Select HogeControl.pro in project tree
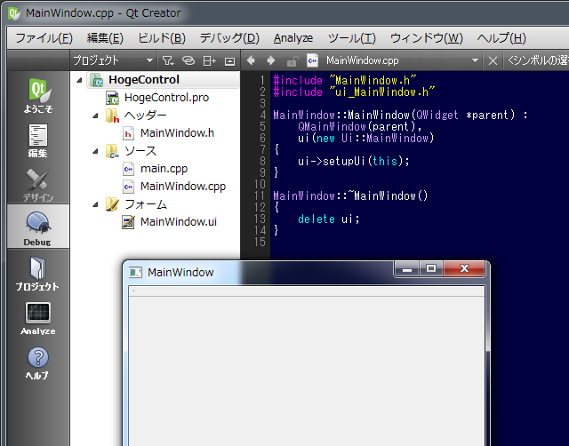 point(166,98)
